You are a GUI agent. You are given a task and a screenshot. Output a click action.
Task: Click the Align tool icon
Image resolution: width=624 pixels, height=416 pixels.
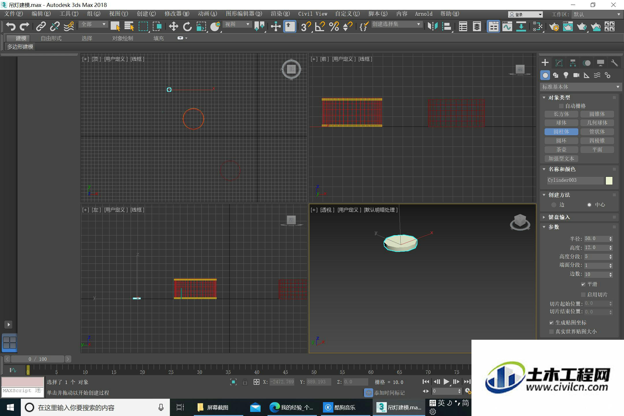coord(447,27)
